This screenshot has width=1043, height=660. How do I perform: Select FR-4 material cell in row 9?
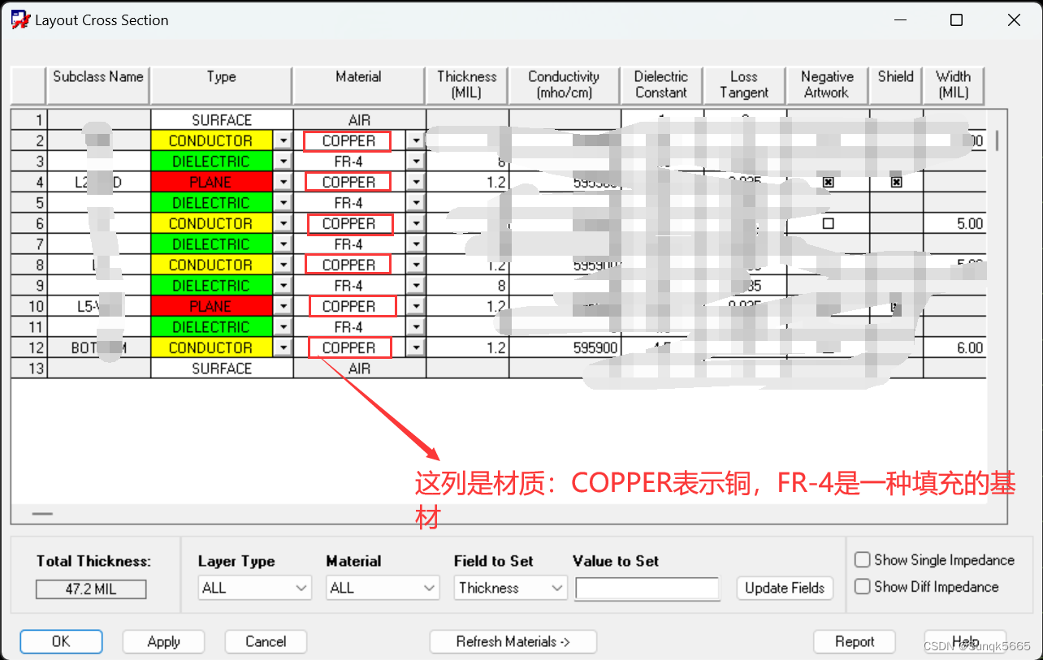tap(350, 286)
